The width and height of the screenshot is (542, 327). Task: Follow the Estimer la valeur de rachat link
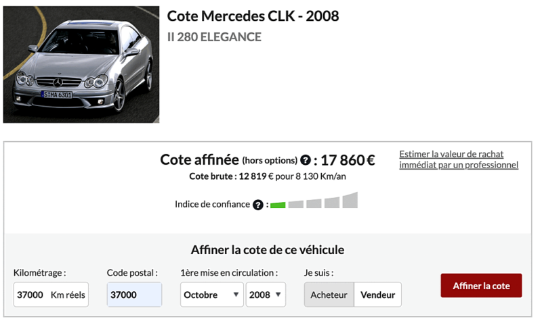[x=458, y=159]
